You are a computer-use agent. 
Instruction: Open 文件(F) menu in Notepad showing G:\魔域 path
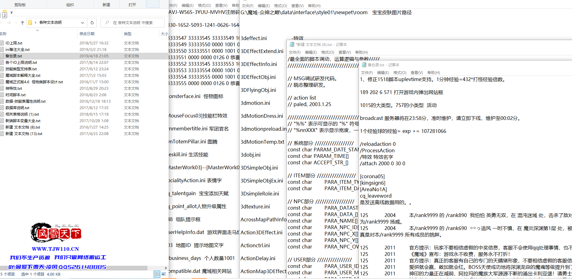point(247,6)
